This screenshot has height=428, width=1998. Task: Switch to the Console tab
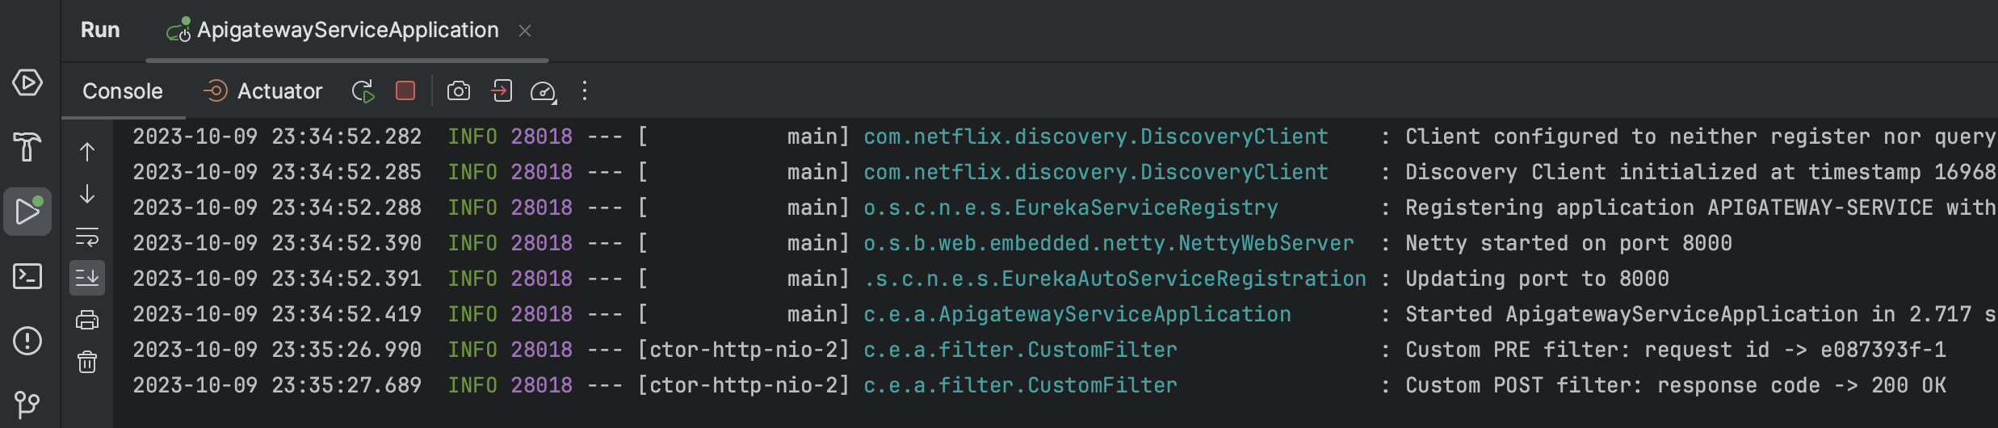tap(123, 91)
